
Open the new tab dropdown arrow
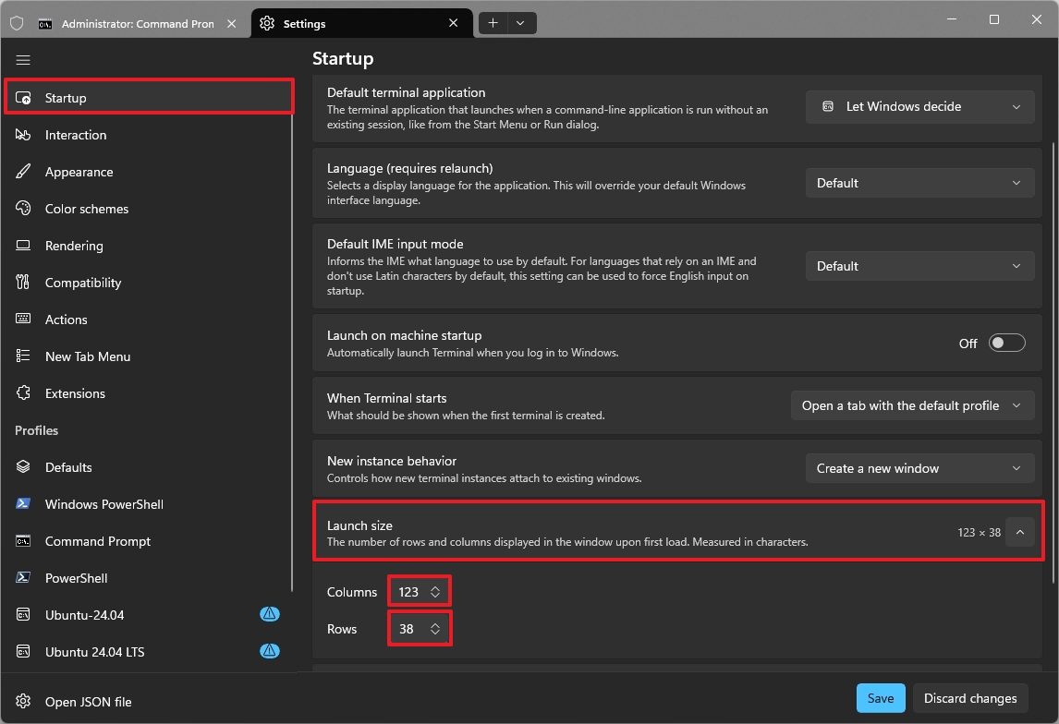coord(520,23)
